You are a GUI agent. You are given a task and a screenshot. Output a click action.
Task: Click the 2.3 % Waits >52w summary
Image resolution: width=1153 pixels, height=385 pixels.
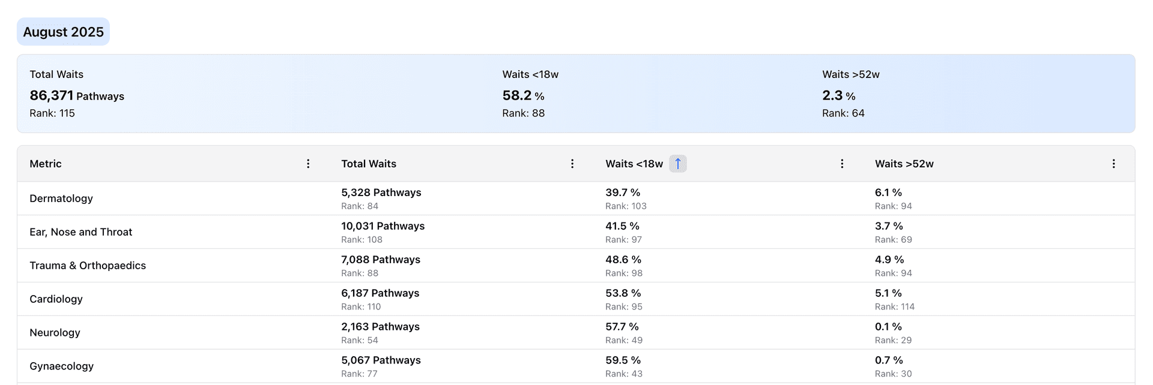coord(838,96)
